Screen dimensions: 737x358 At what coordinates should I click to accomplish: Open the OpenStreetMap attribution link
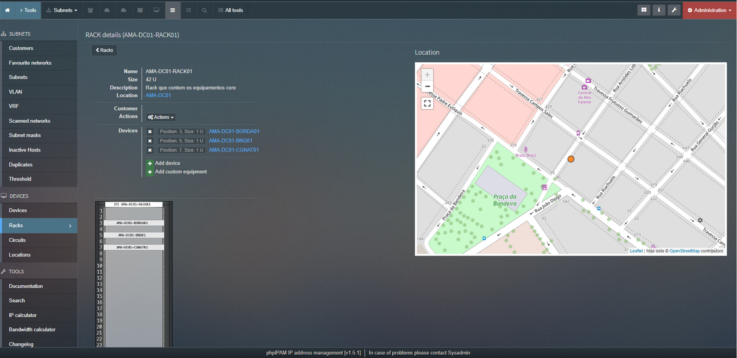click(684, 251)
